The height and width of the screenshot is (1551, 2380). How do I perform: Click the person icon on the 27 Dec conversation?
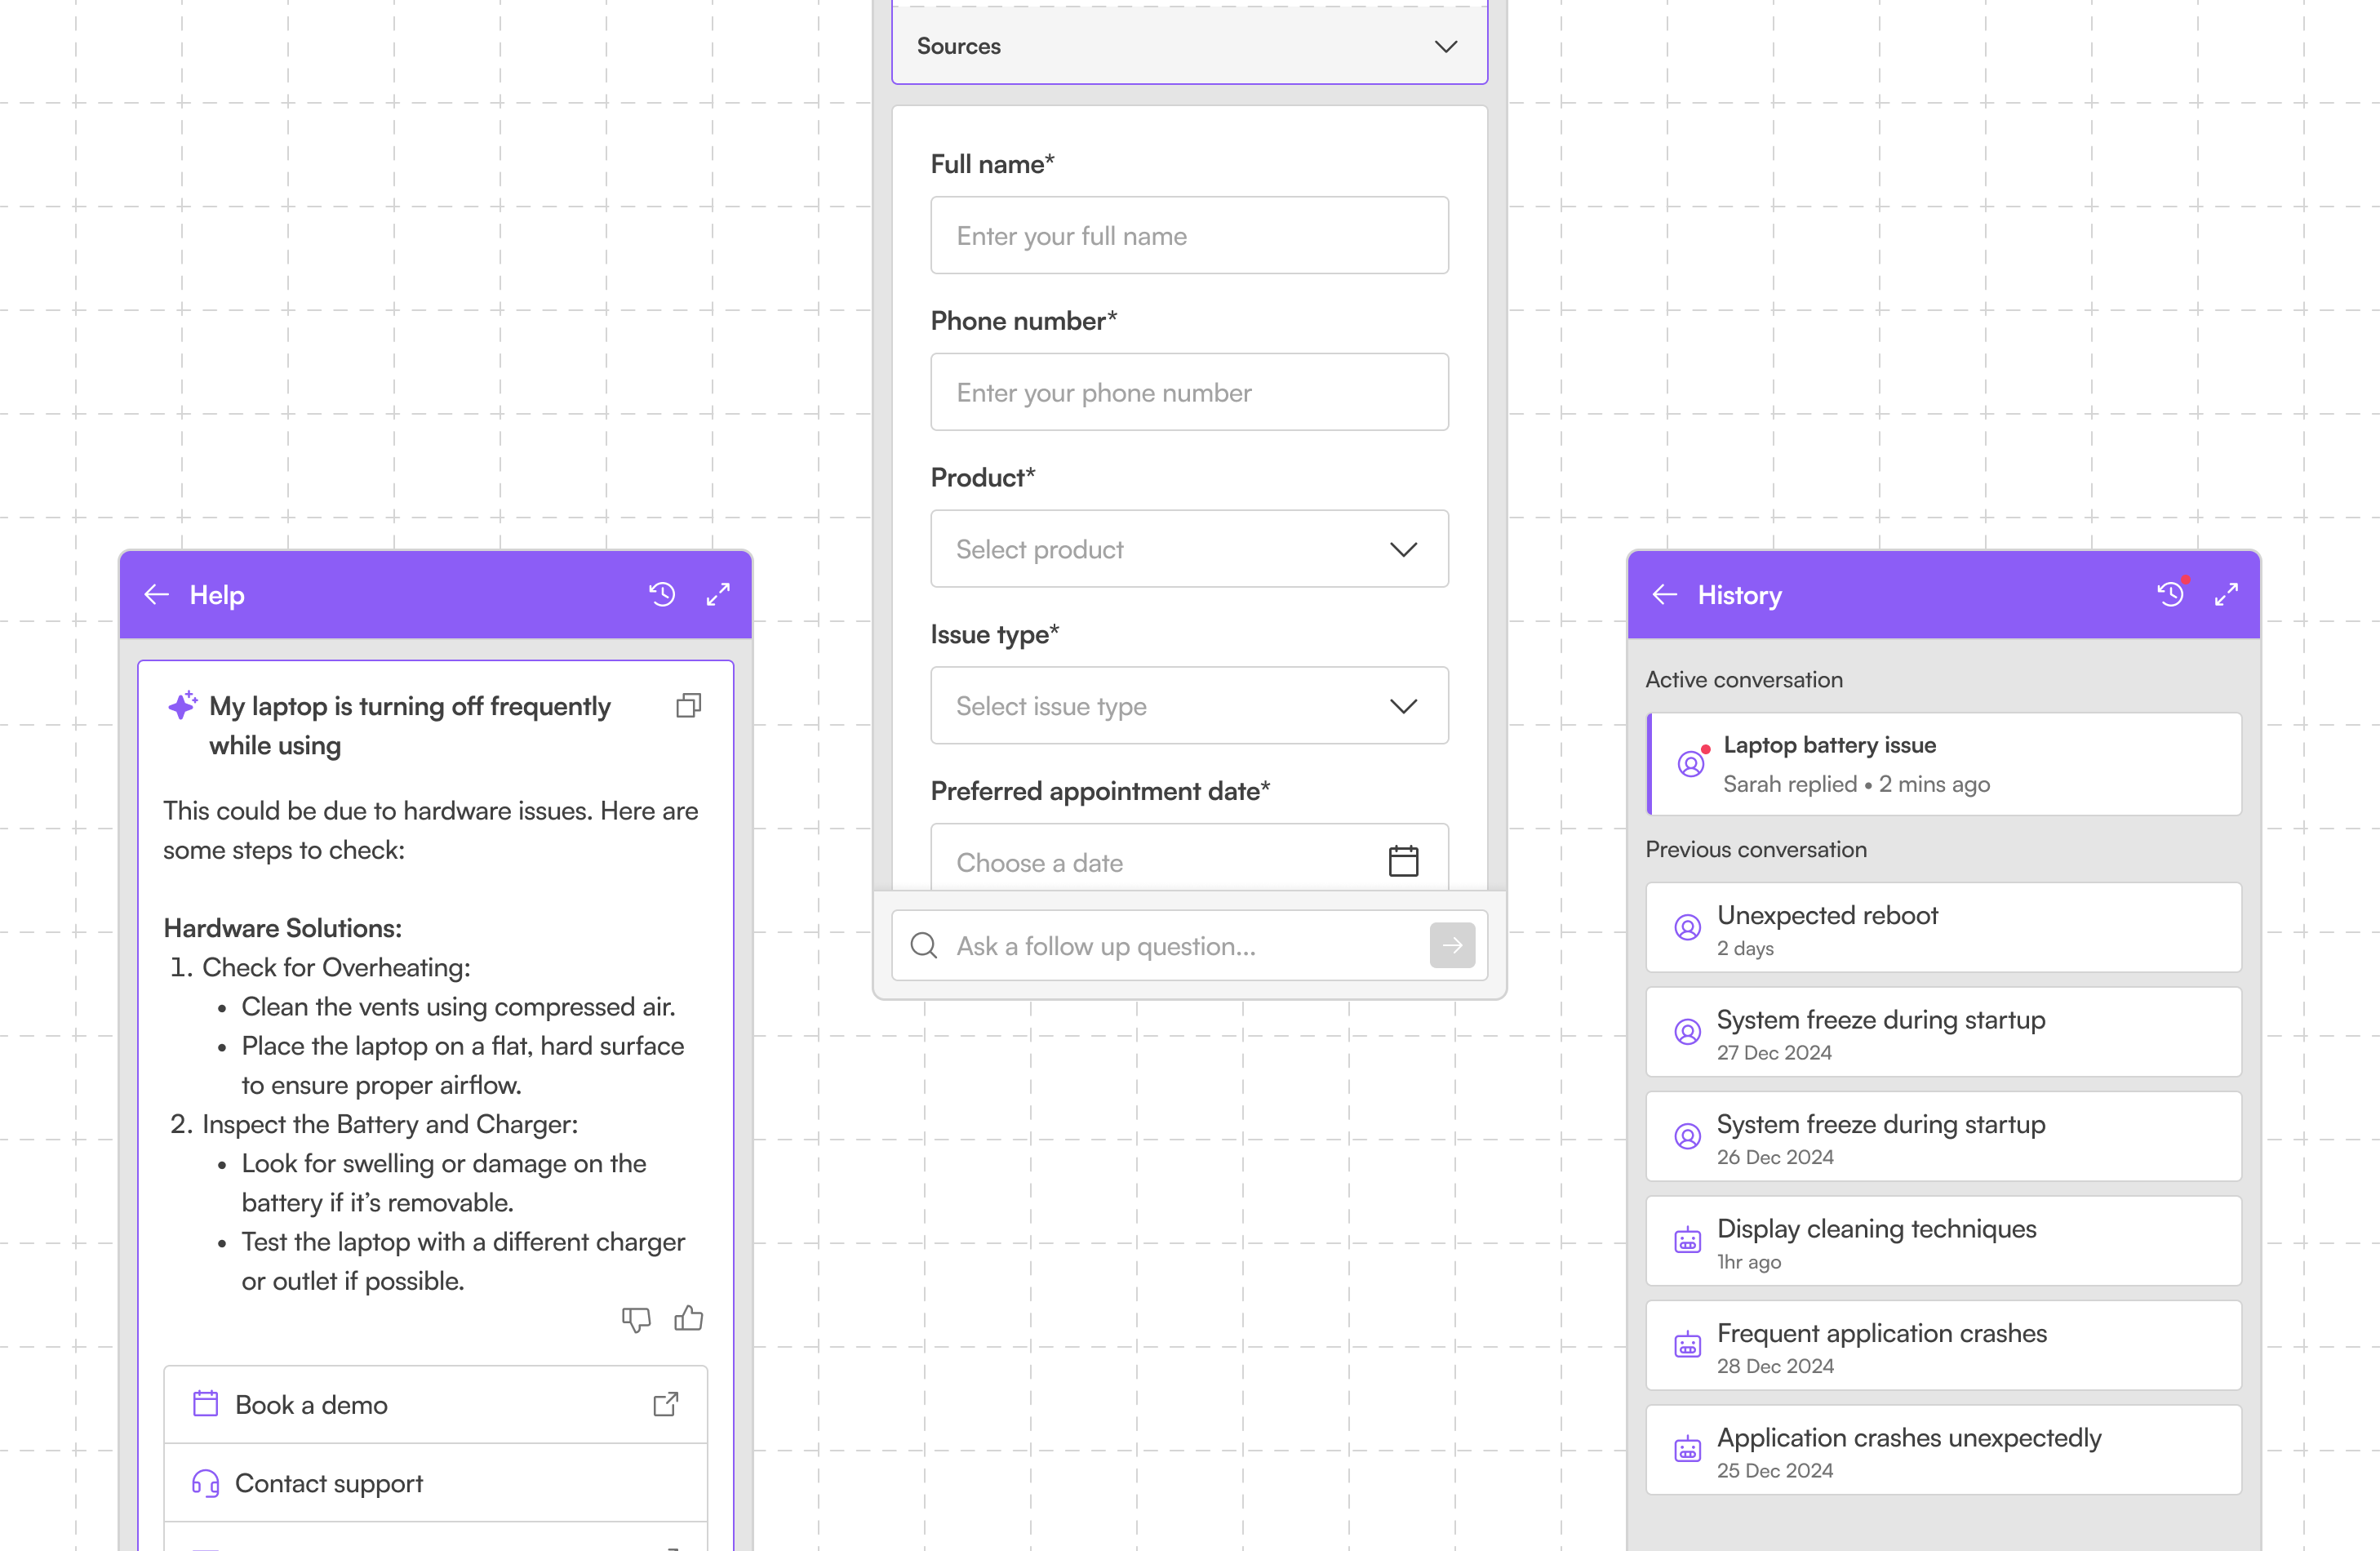pyautogui.click(x=1688, y=1032)
